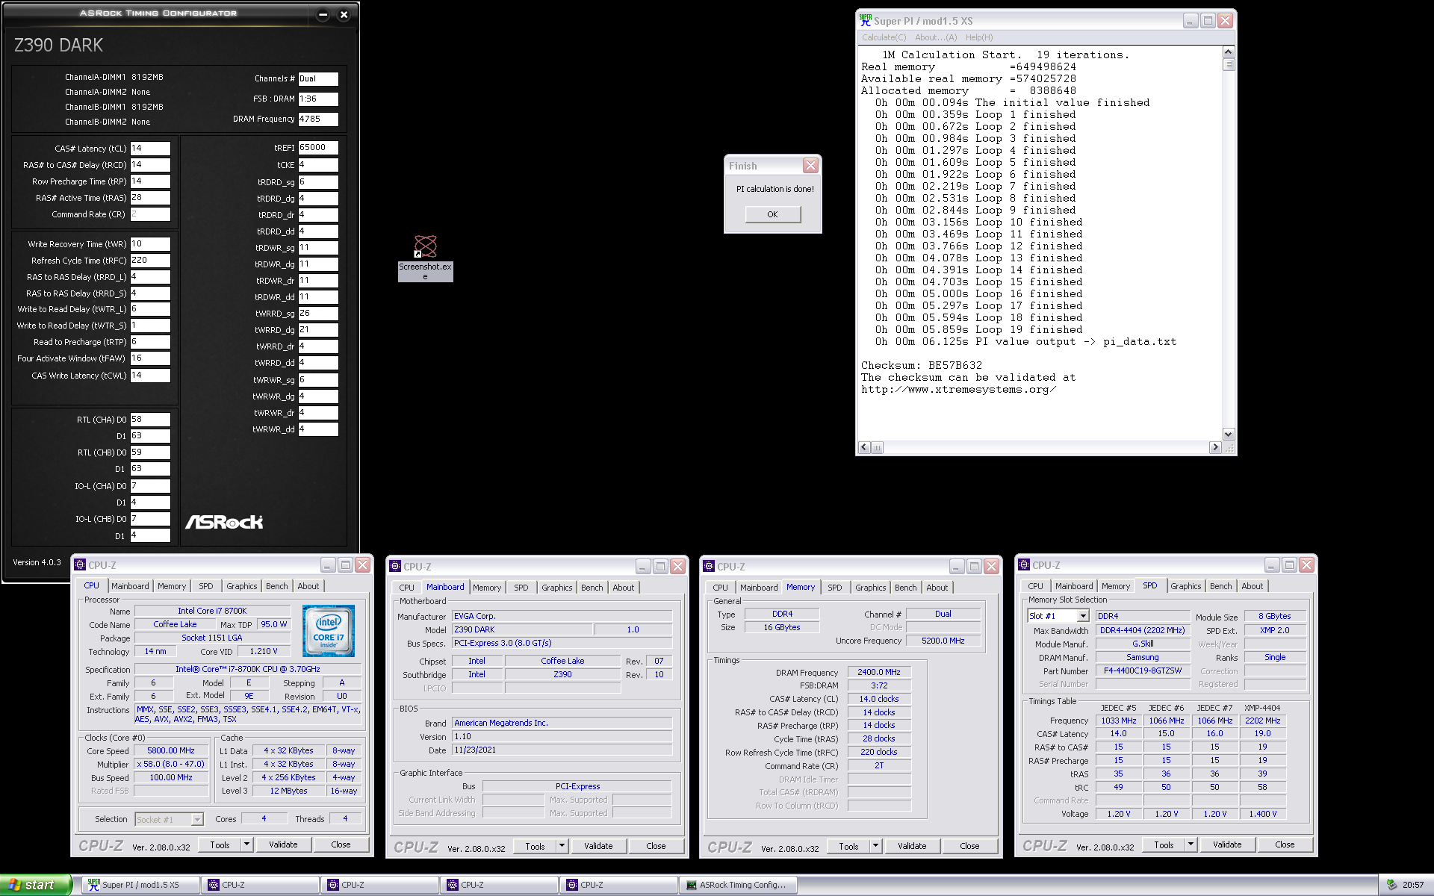The width and height of the screenshot is (1434, 896).
Task: Minimize the Memory CPU-Z window
Action: pos(957,567)
